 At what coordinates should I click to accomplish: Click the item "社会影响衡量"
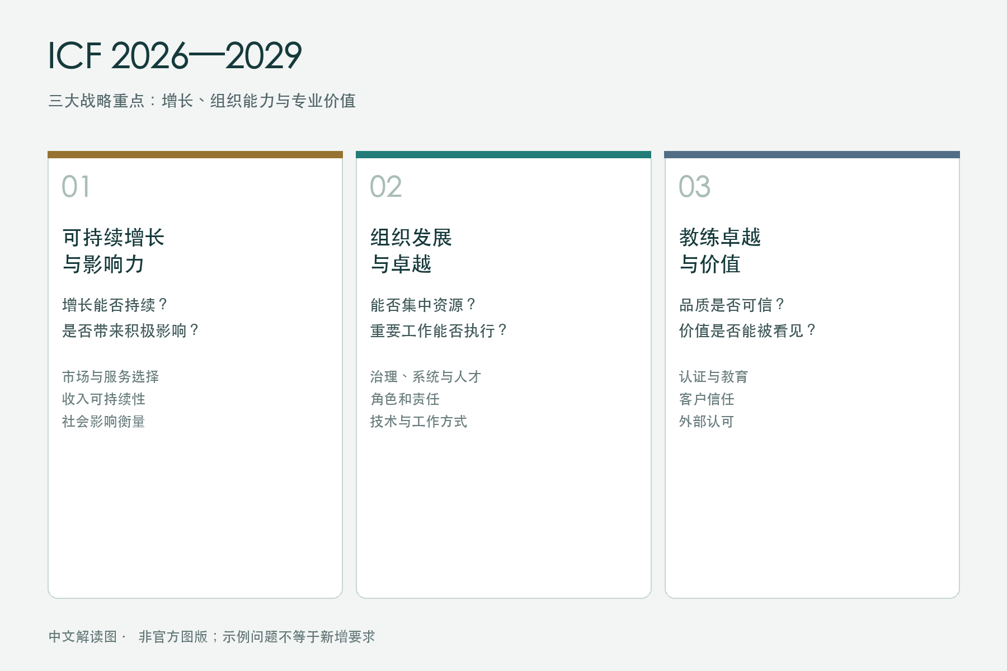point(103,422)
